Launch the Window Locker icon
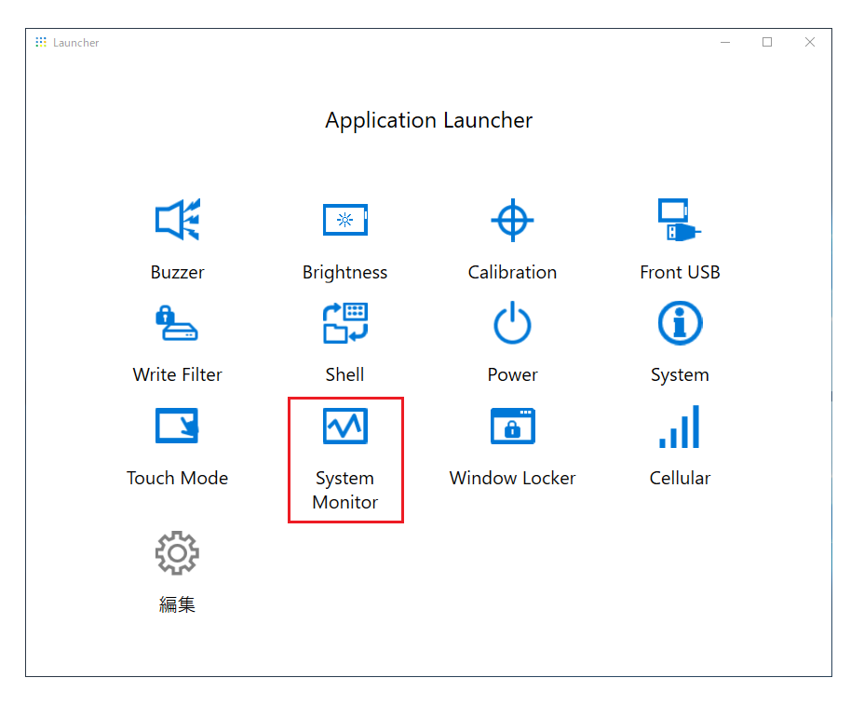The width and height of the screenshot is (864, 705). 512,427
